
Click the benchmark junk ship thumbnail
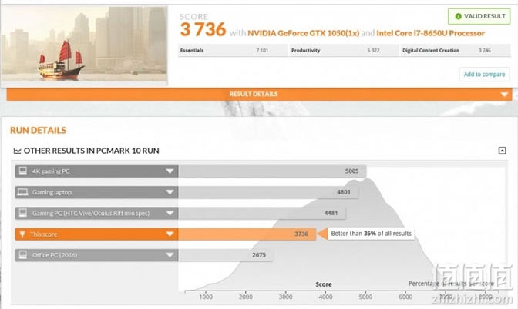[x=84, y=44]
